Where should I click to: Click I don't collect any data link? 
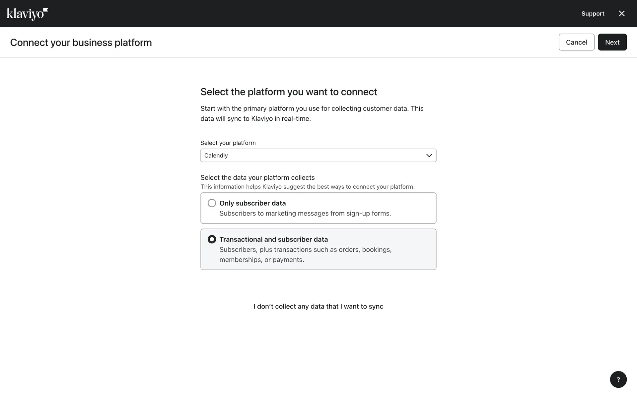pos(318,306)
